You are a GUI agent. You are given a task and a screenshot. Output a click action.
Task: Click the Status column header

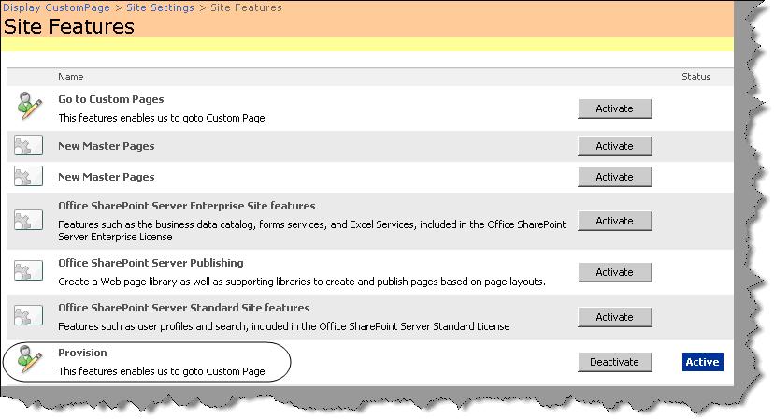point(695,77)
